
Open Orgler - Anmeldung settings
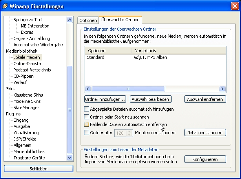click(x=32, y=38)
